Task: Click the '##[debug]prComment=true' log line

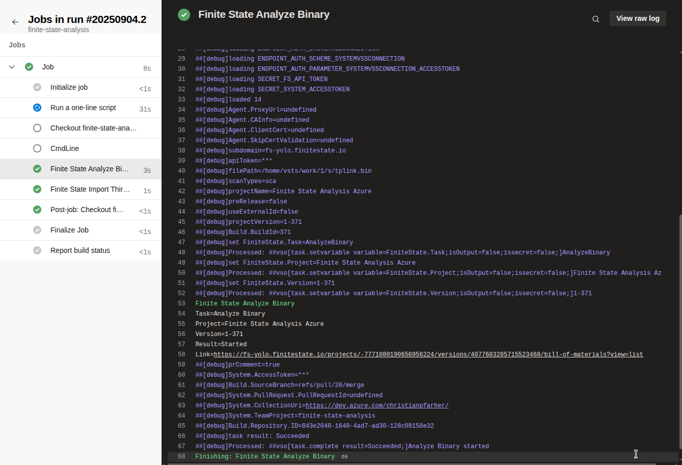Action: tap(238, 365)
